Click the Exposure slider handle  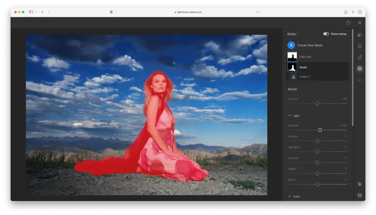[x=320, y=130]
